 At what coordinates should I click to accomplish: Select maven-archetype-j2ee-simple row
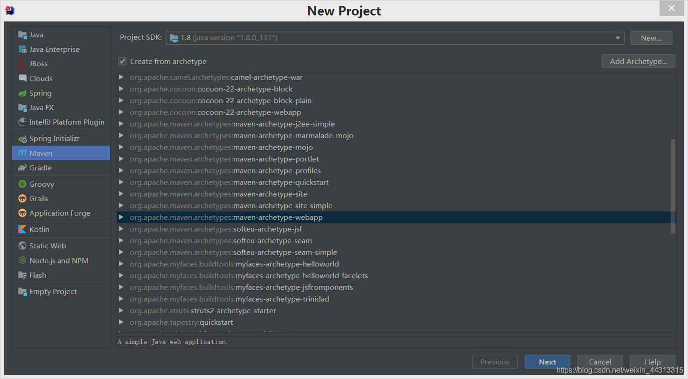[x=396, y=124]
